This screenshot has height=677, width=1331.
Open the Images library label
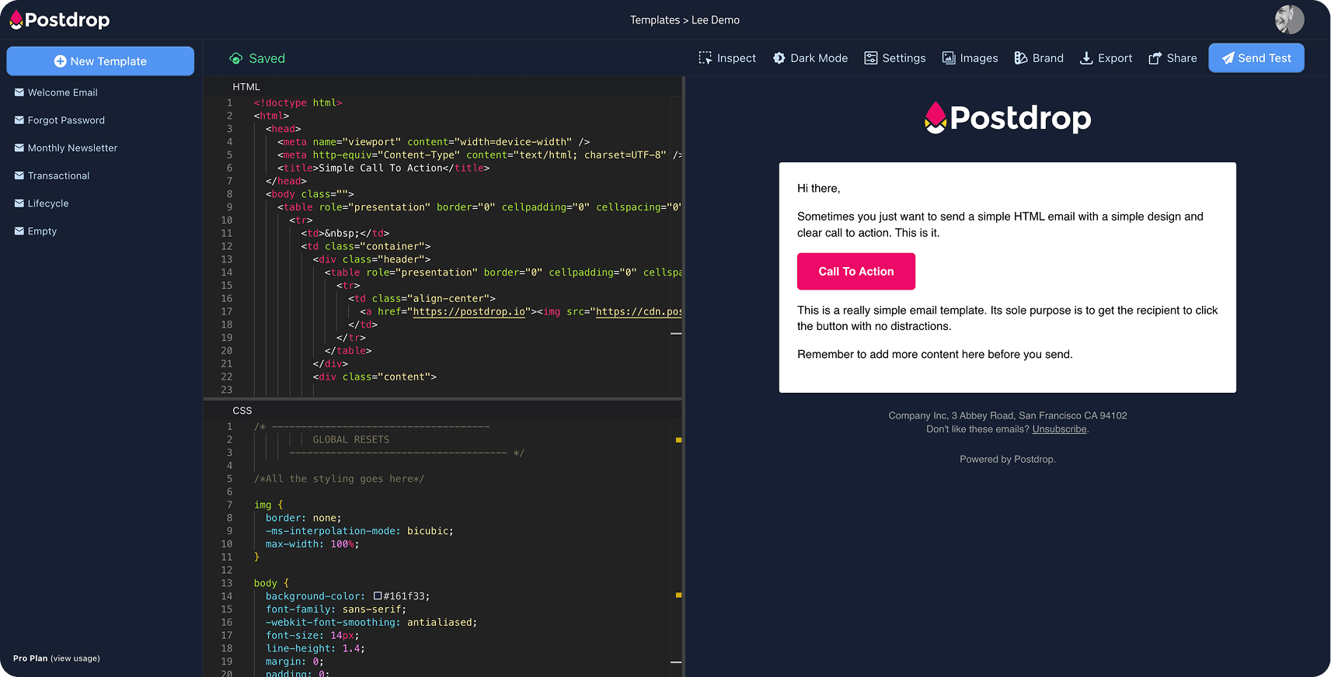979,58
